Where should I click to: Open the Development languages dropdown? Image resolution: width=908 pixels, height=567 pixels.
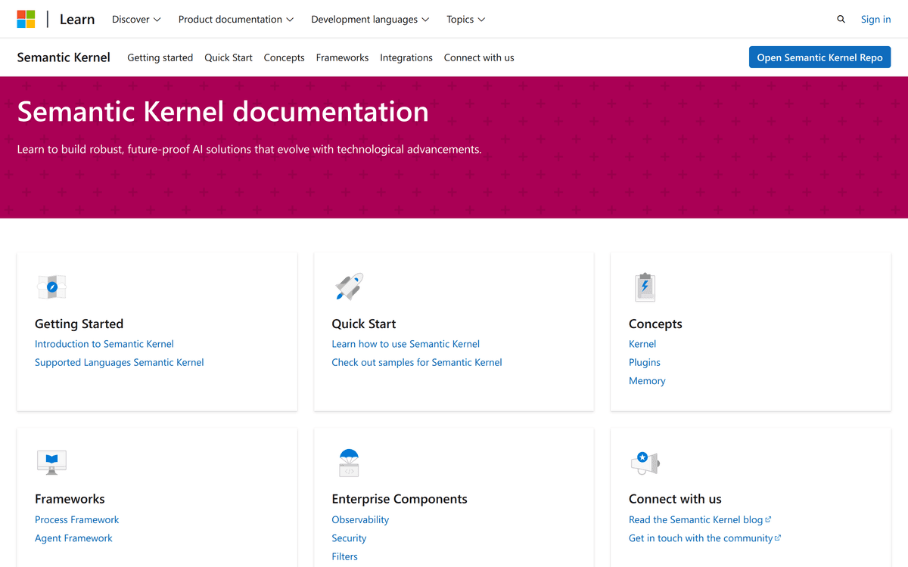tap(370, 20)
